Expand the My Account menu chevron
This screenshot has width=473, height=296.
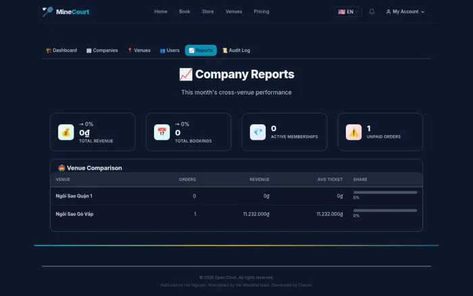tap(422, 11)
